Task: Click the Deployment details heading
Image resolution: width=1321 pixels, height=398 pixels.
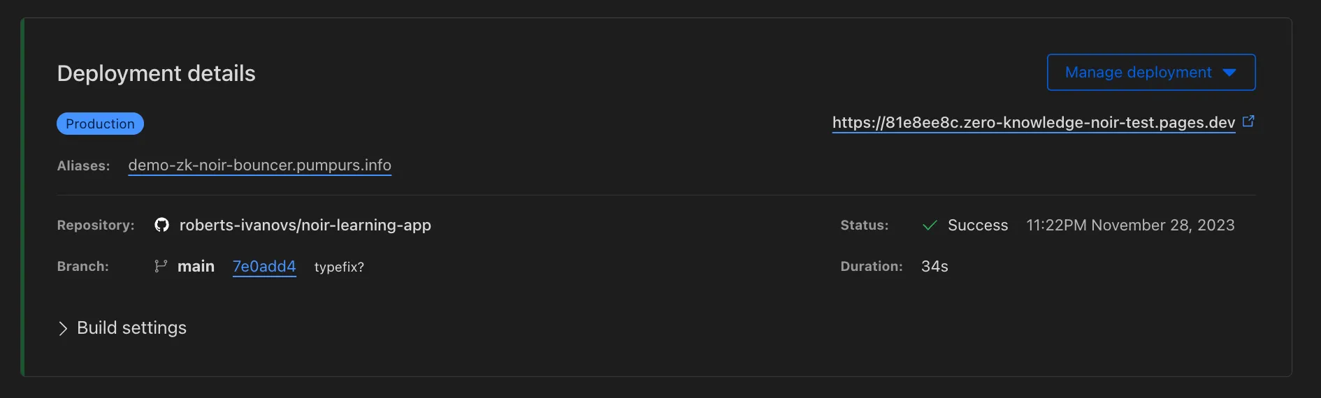Action: point(157,73)
